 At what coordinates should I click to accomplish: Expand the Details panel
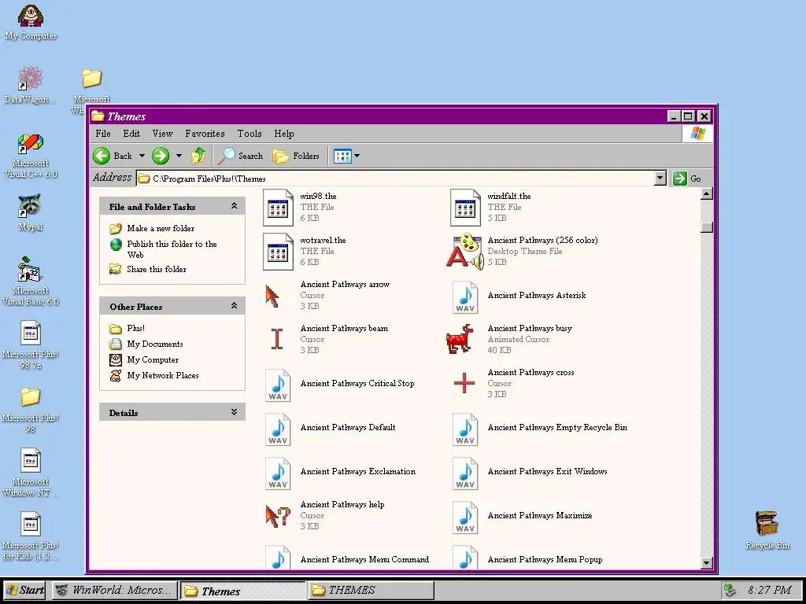click(x=234, y=412)
